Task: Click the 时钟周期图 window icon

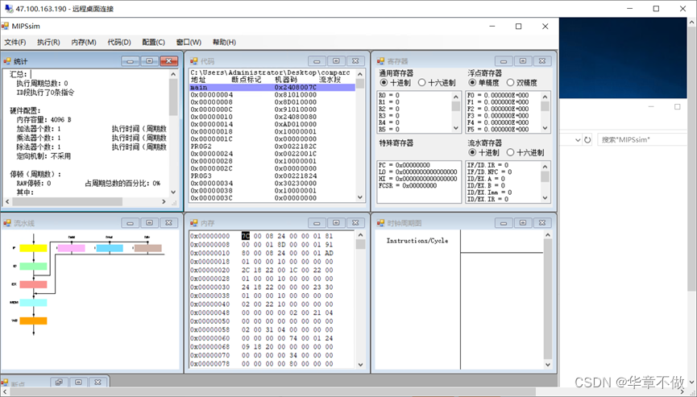Action: pos(380,223)
